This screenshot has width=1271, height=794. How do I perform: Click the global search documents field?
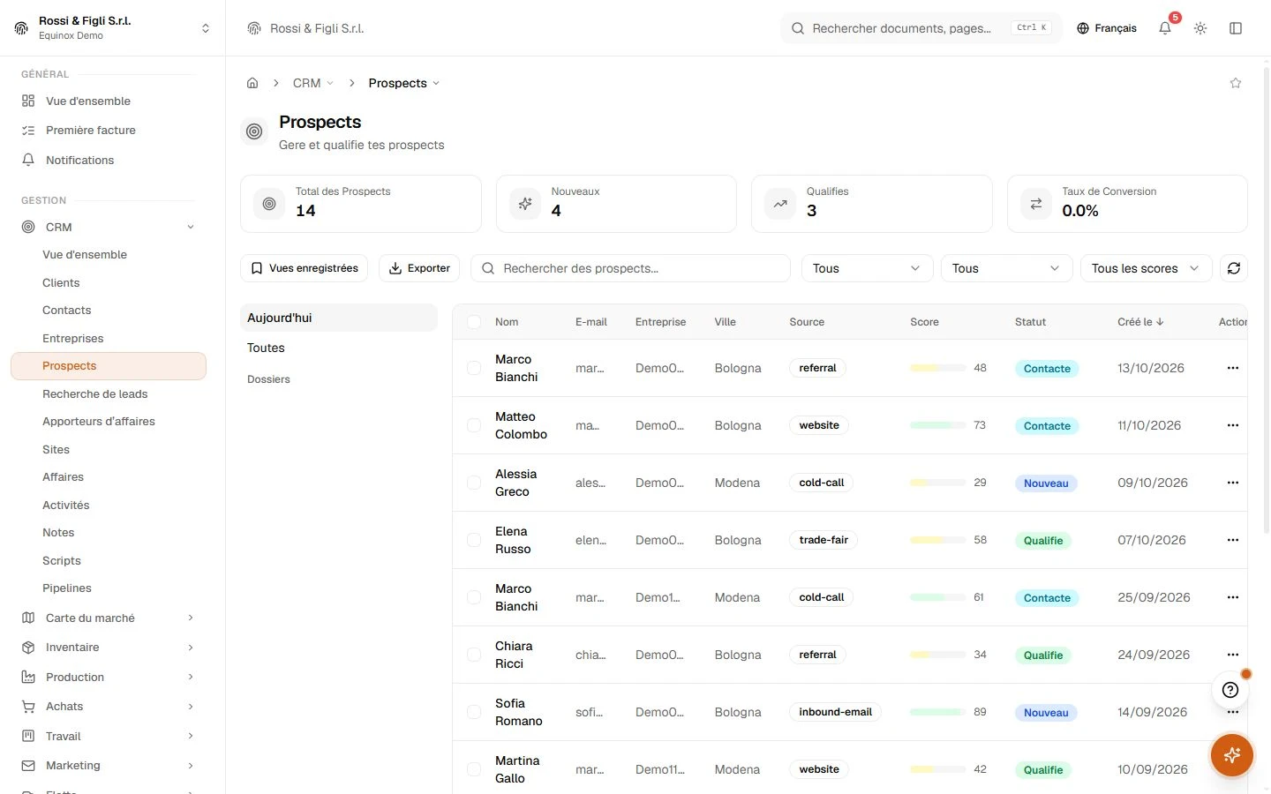pyautogui.click(x=921, y=28)
